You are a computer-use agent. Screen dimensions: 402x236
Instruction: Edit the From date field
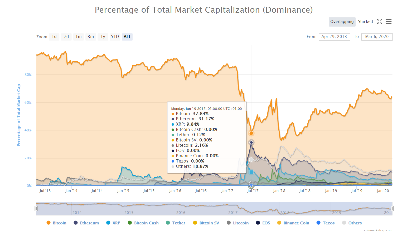(334, 37)
